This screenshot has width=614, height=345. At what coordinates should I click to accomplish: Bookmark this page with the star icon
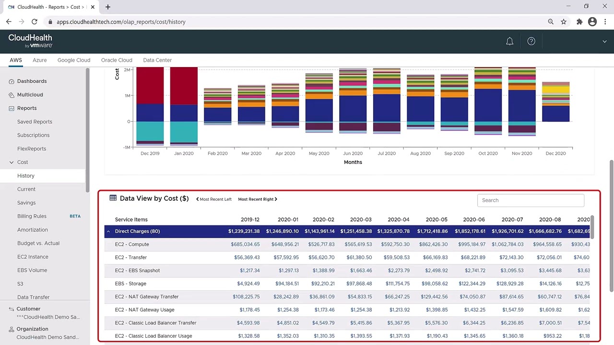(x=564, y=22)
